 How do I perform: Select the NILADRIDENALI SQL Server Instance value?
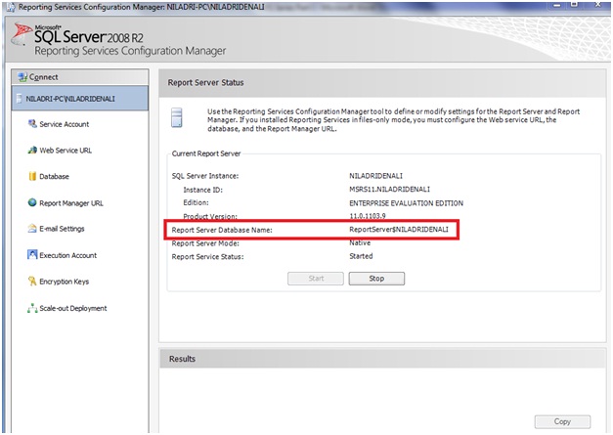(376, 176)
